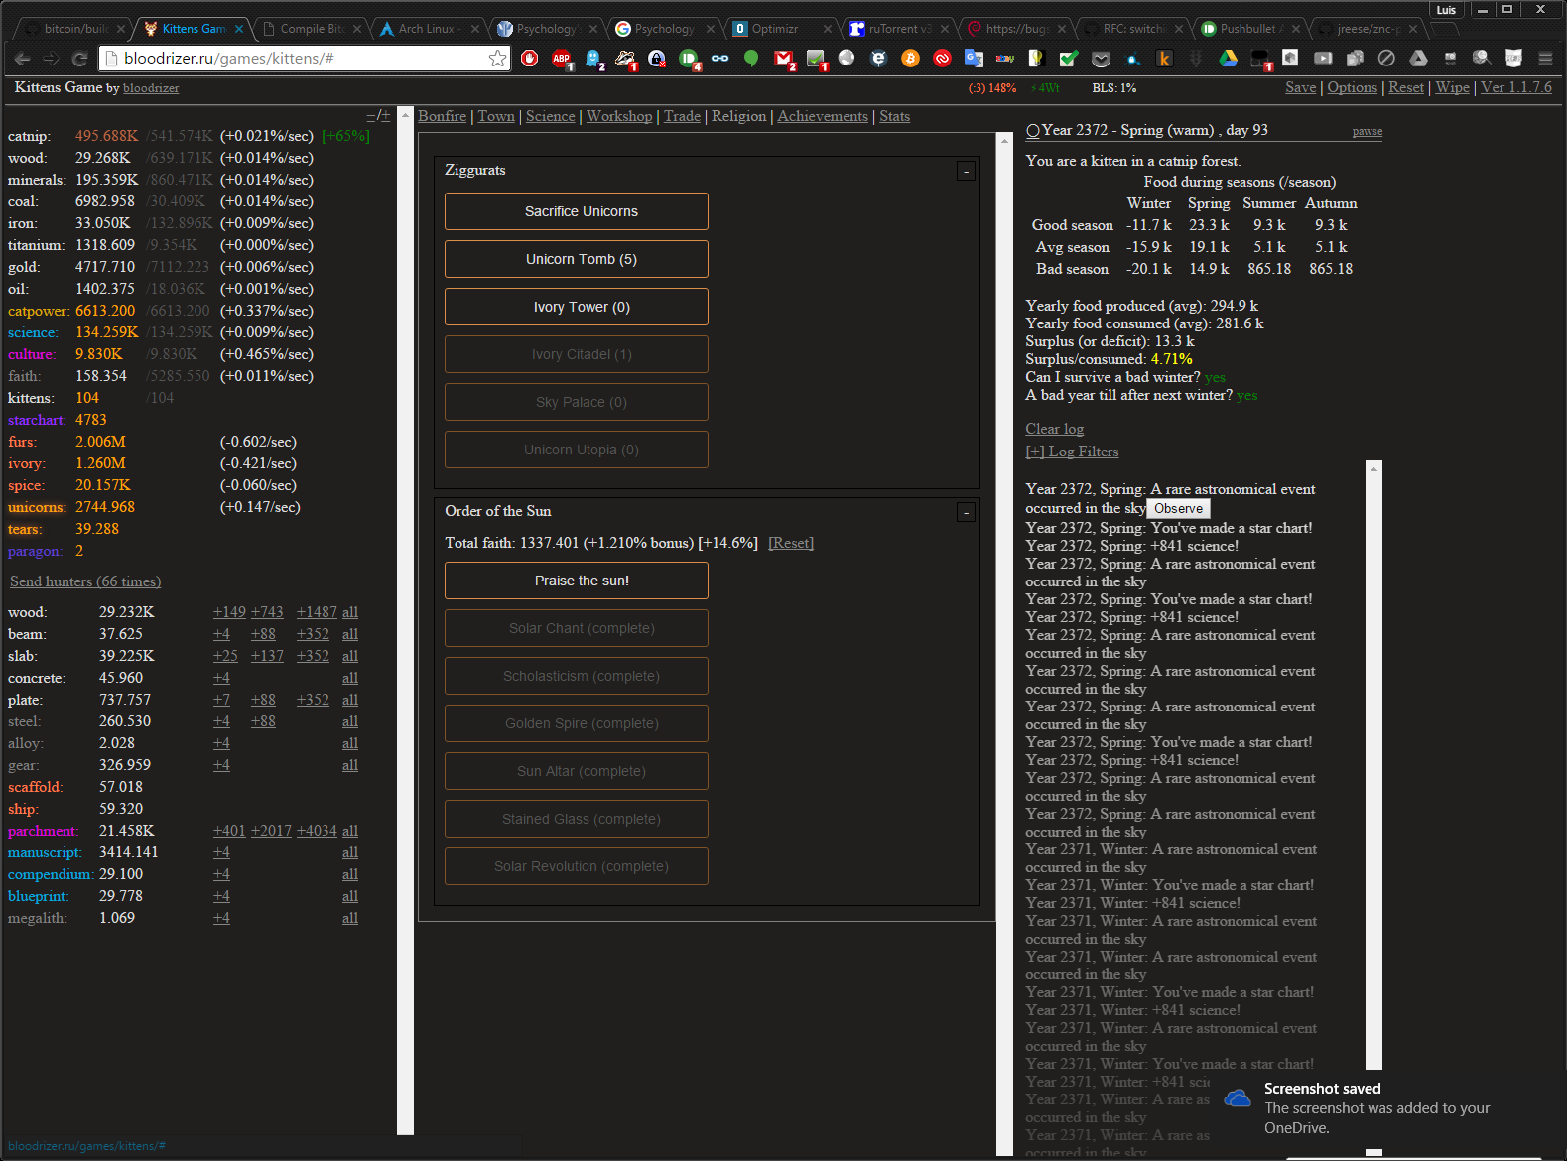
Task: Open the Chrome hamburger menu
Action: [x=1545, y=59]
